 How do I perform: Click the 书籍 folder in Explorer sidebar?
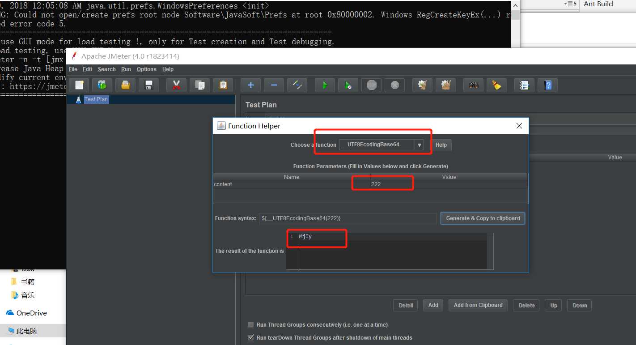tap(23, 282)
